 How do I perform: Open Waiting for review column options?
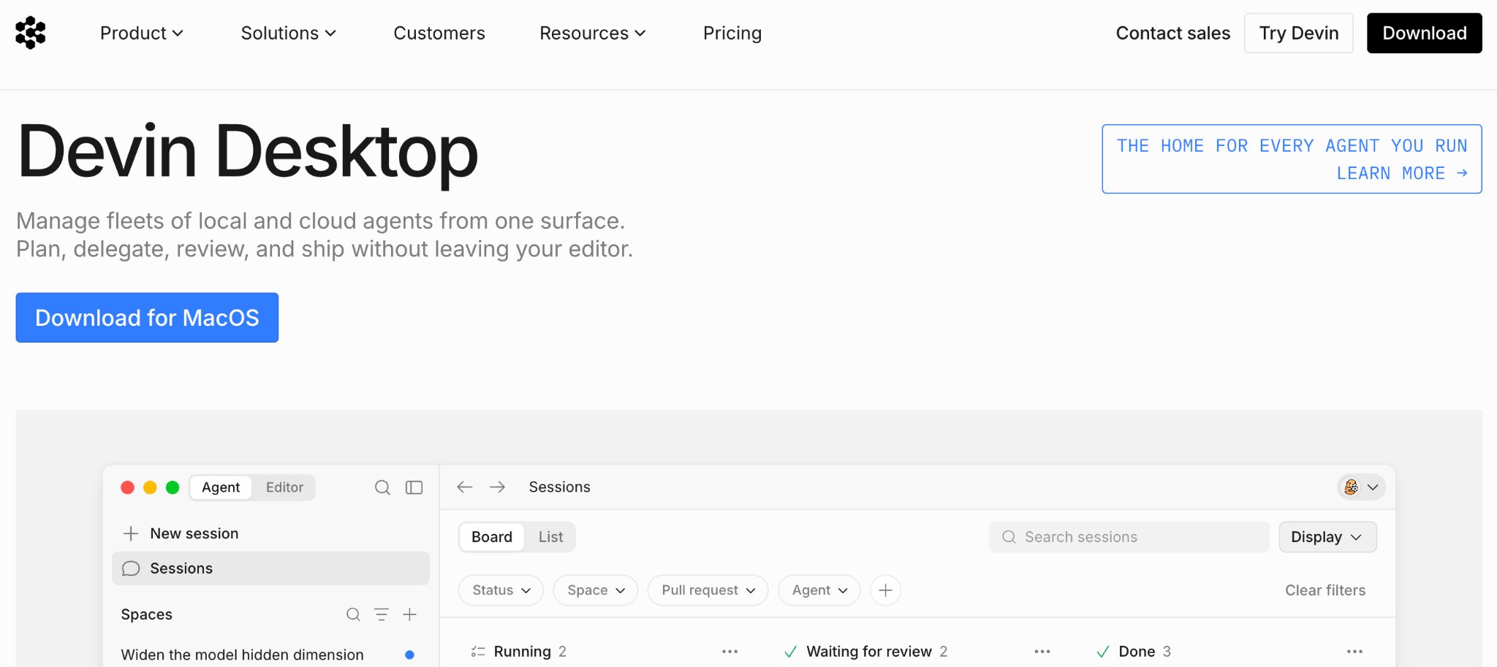pyautogui.click(x=1042, y=652)
